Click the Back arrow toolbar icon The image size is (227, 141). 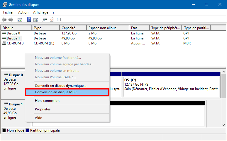tap(4, 19)
